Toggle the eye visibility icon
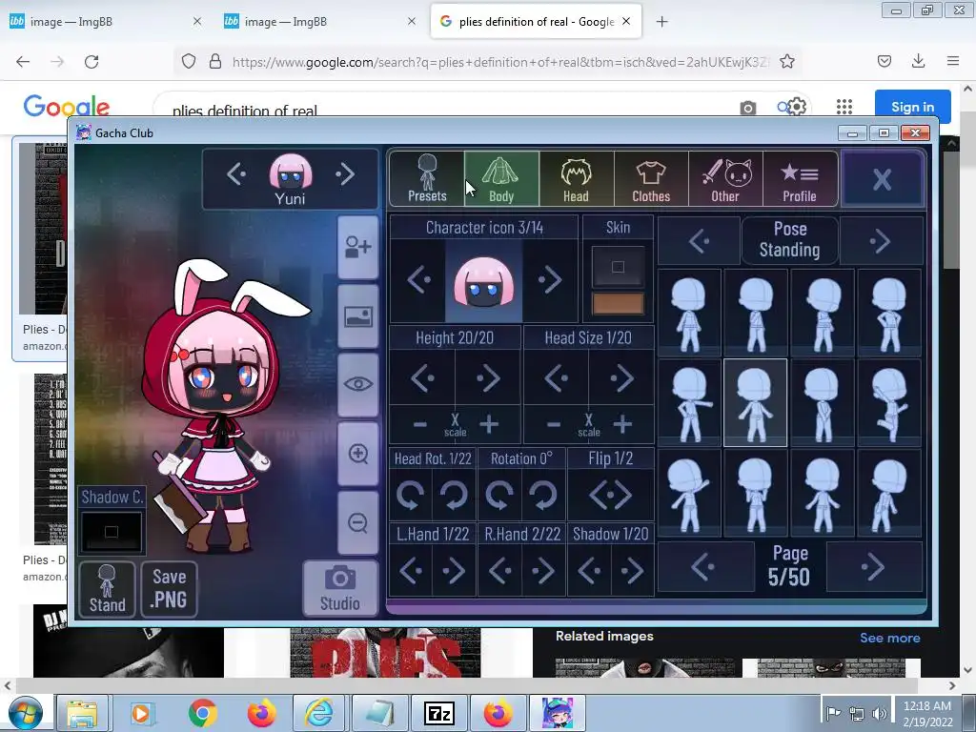Viewport: 976px width, 732px height. point(358,384)
